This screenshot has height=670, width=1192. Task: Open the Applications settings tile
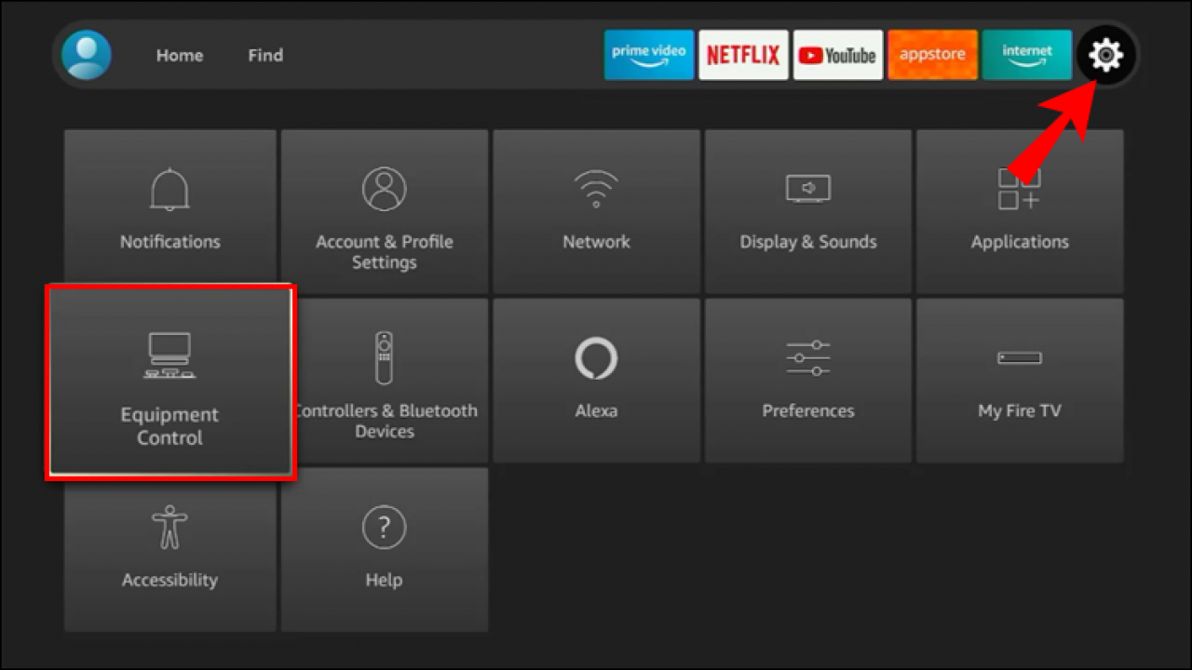pyautogui.click(x=1020, y=210)
